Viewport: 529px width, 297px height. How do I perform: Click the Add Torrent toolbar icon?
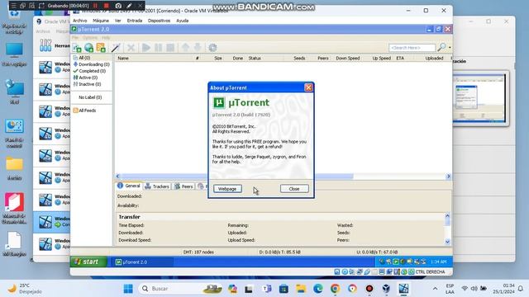(77, 48)
